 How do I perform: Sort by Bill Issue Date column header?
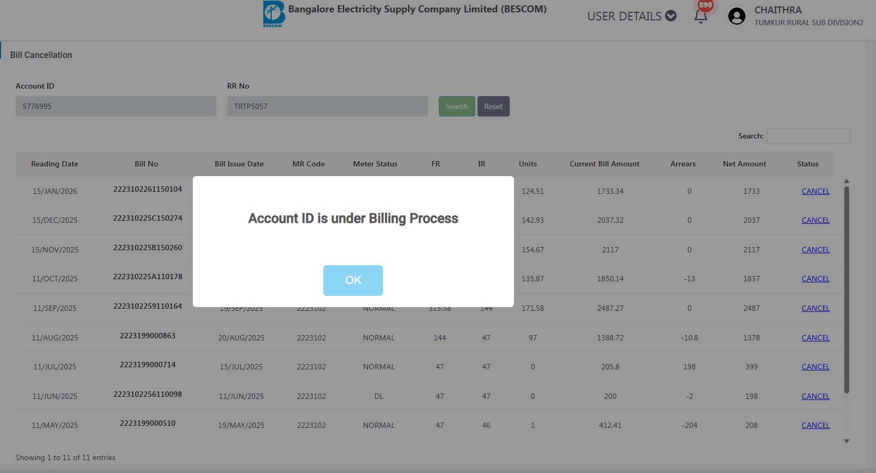coord(239,164)
